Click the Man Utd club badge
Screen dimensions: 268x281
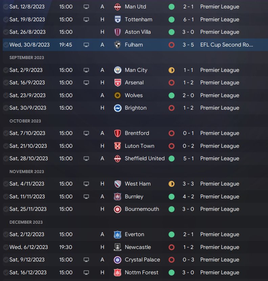tap(117, 7)
